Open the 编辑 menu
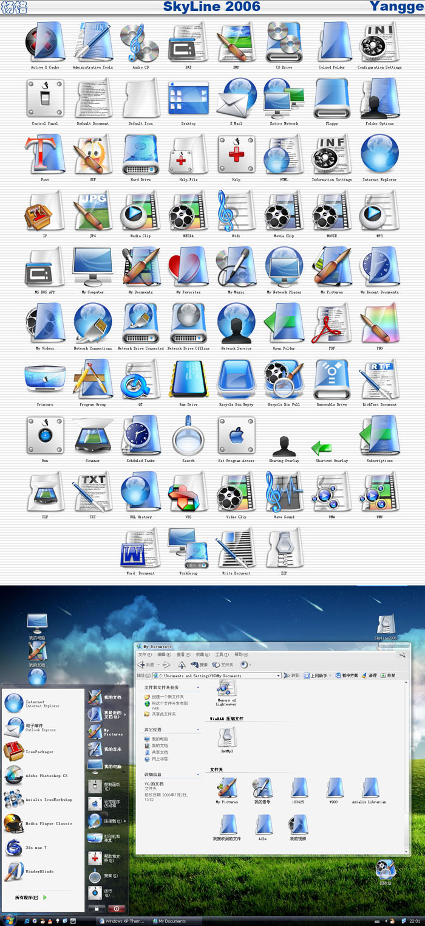Image resolution: width=425 pixels, height=926 pixels. click(164, 655)
